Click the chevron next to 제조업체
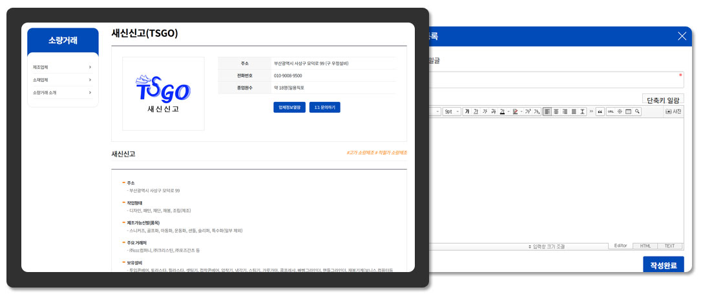 [x=90, y=67]
